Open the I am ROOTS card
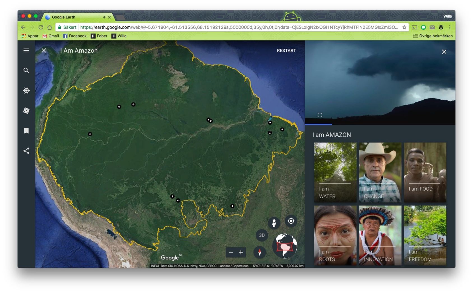Image resolution: width=473 pixels, height=293 pixels. tap(335, 235)
